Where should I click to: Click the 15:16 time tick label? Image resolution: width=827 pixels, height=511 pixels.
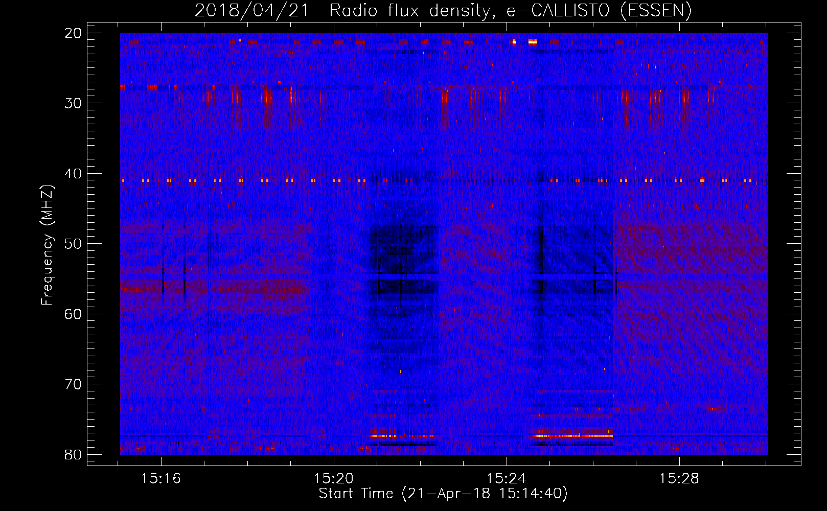pos(161,478)
